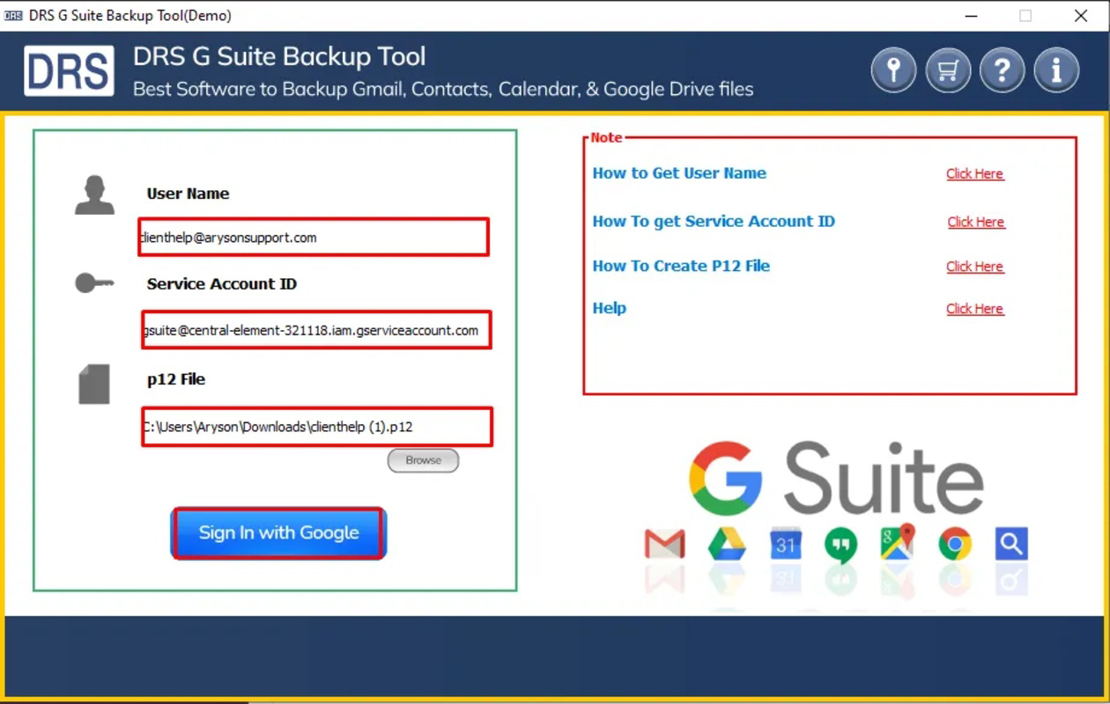Focus the Service Account ID field
The width and height of the screenshot is (1110, 704).
[316, 330]
